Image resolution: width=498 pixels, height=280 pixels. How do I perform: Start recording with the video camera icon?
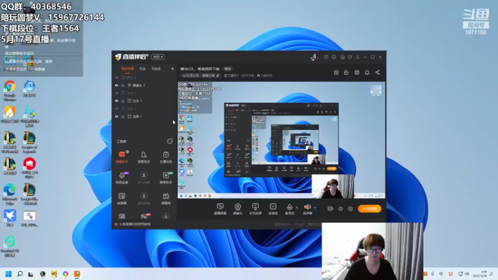(331, 208)
